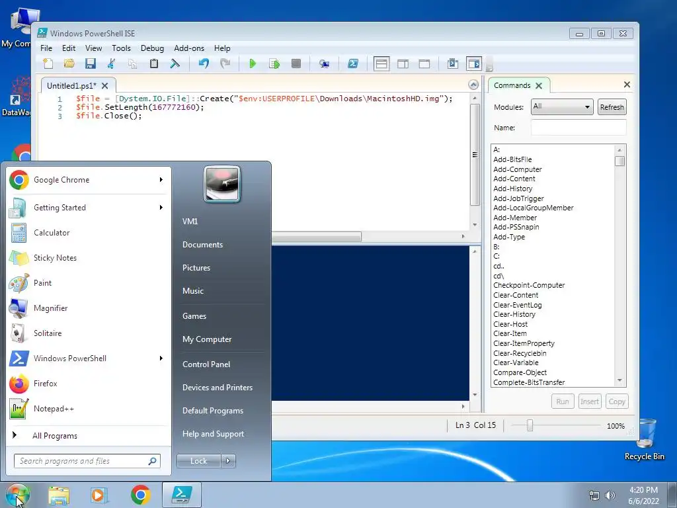Open Sticky Notes from Start menu
The height and width of the screenshot is (508, 677).
pos(88,258)
